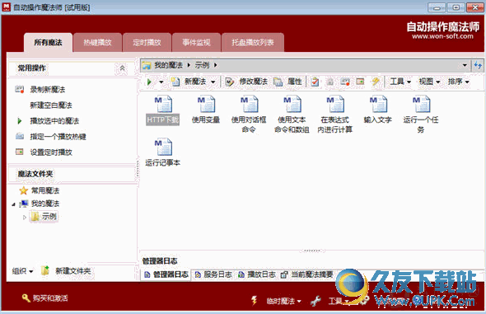Click 新建文件夹 new folder button

[x=66, y=271]
